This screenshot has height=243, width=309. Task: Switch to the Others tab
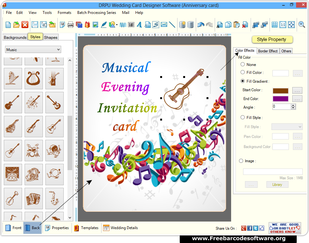[286, 51]
